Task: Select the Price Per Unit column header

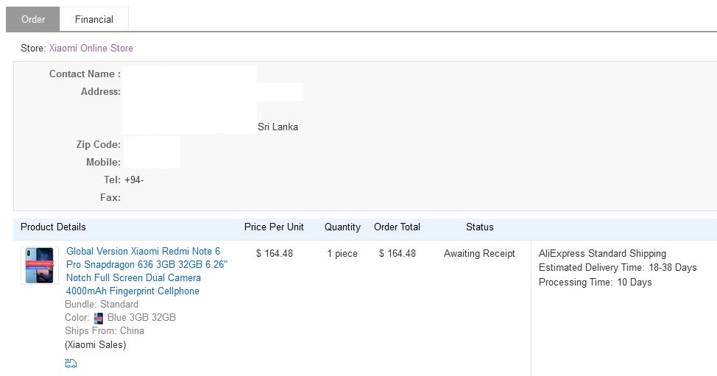Action: [274, 227]
